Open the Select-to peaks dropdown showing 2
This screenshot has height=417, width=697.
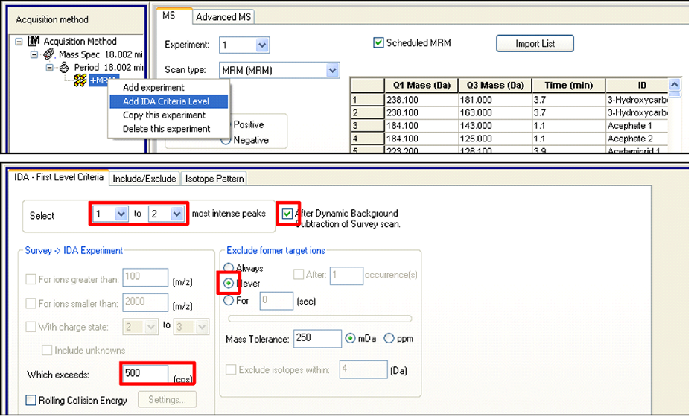(177, 214)
